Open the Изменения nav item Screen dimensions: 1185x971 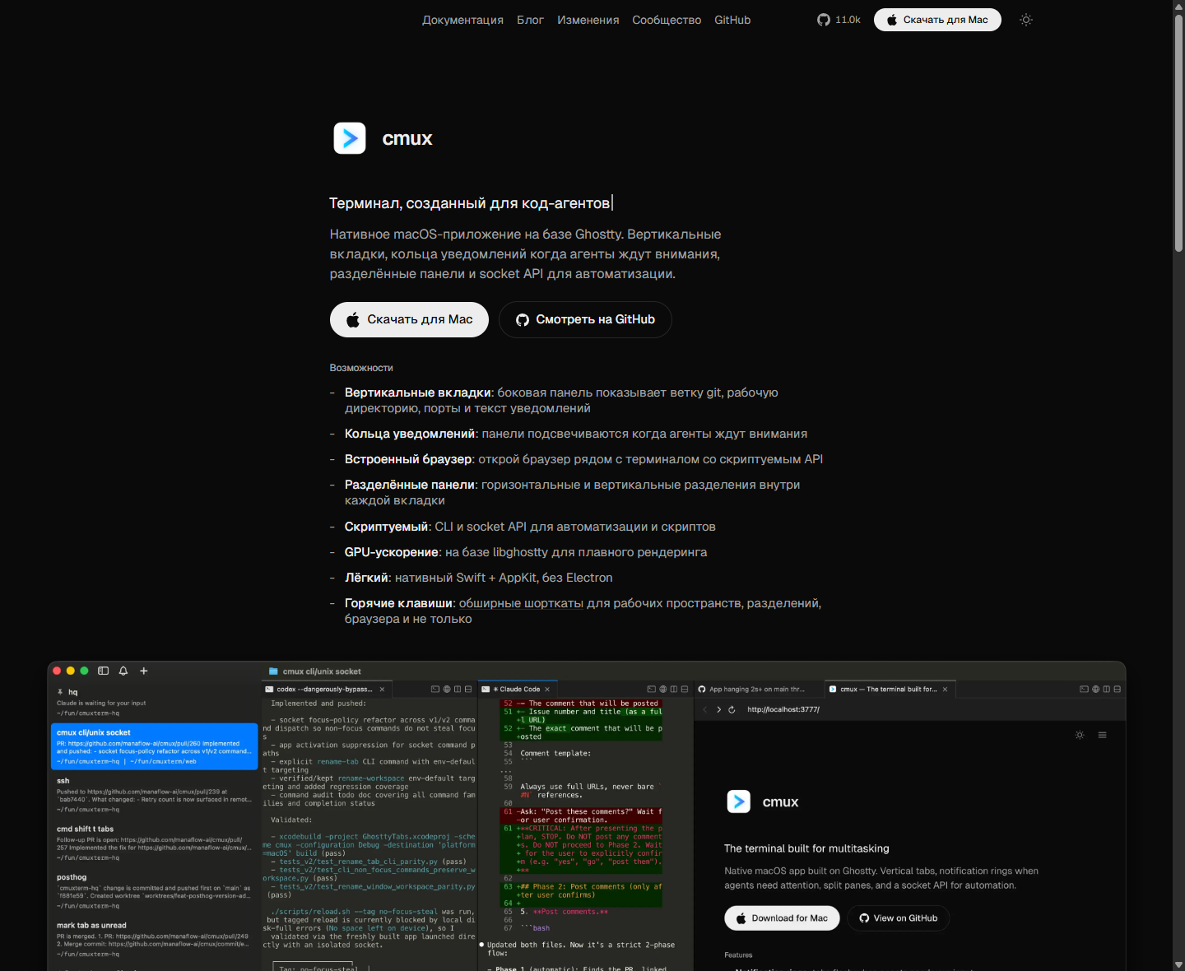[x=588, y=20]
